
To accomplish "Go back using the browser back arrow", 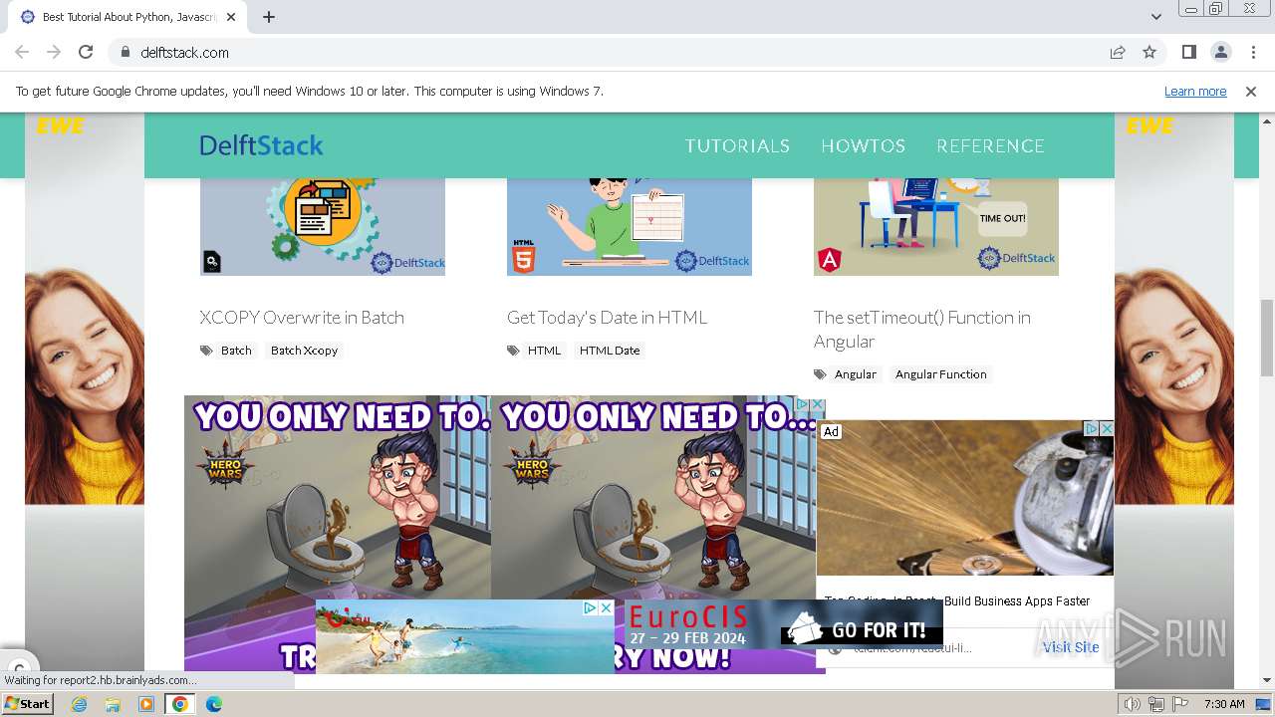I will (x=22, y=52).
